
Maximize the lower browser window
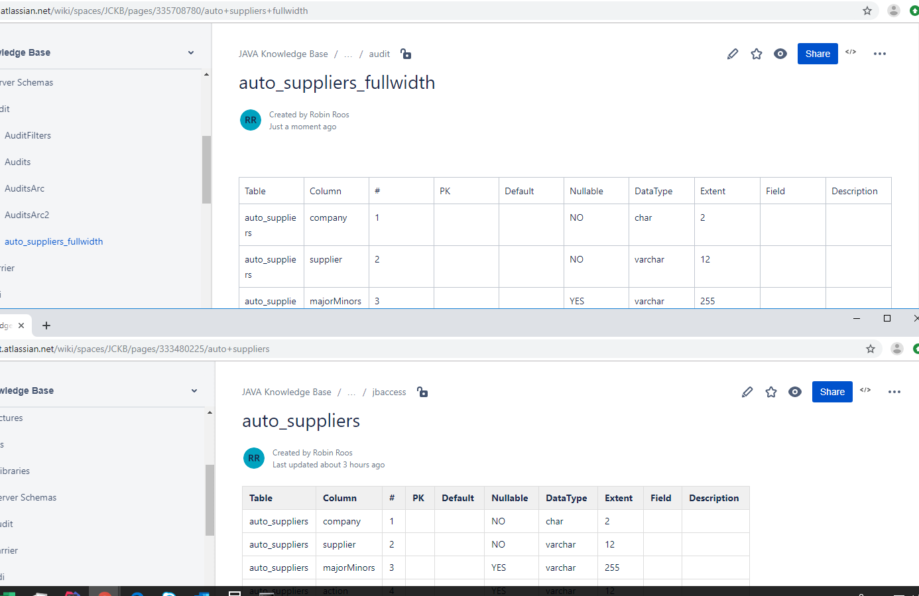click(x=887, y=318)
